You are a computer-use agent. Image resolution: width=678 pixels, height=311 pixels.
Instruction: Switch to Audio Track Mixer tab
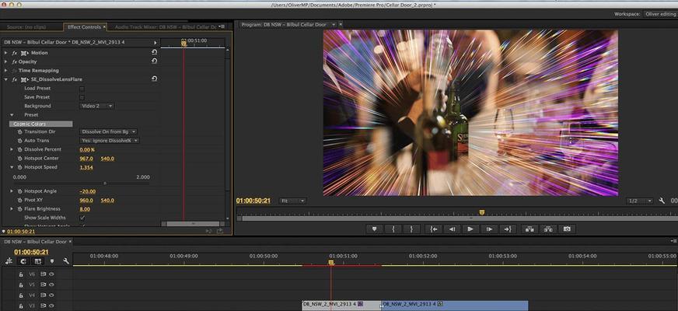coord(165,26)
